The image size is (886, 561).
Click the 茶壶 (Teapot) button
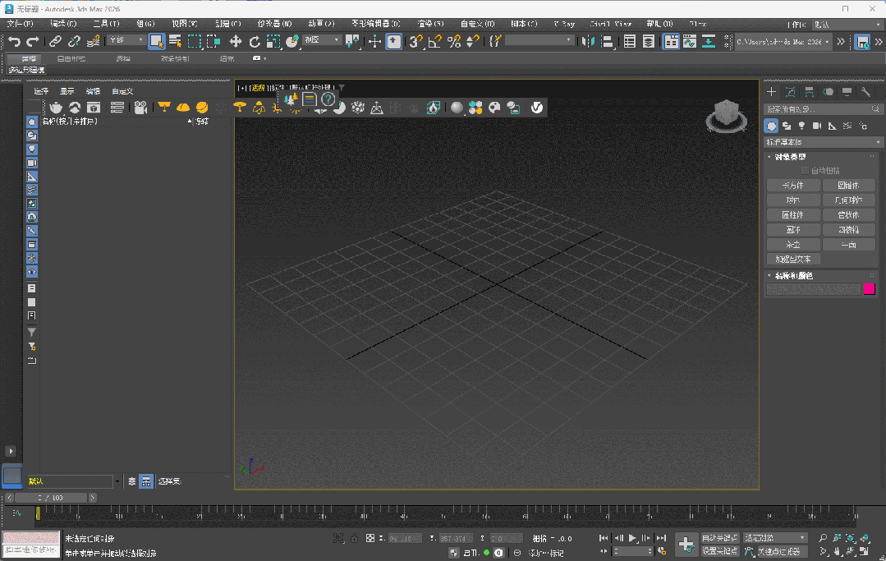coord(792,245)
